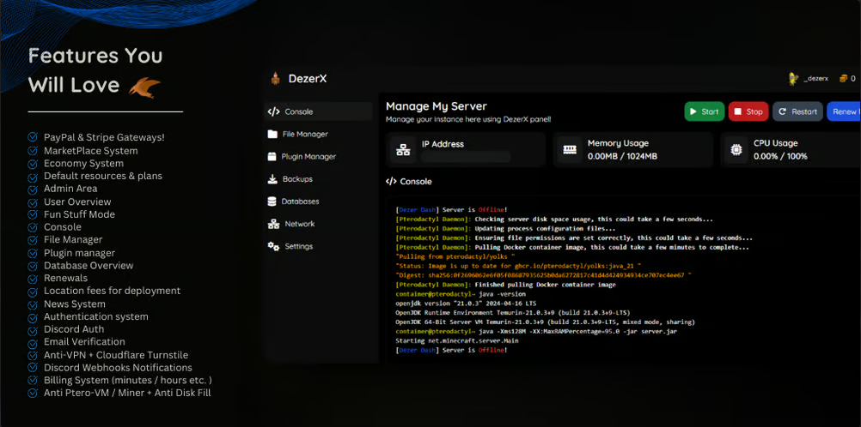Click 'Anti Ptero-VM / Miner + Anti Disk Fill' text
The width and height of the screenshot is (861, 427).
click(127, 393)
